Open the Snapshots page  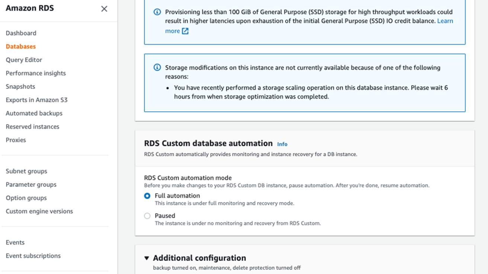(x=20, y=87)
